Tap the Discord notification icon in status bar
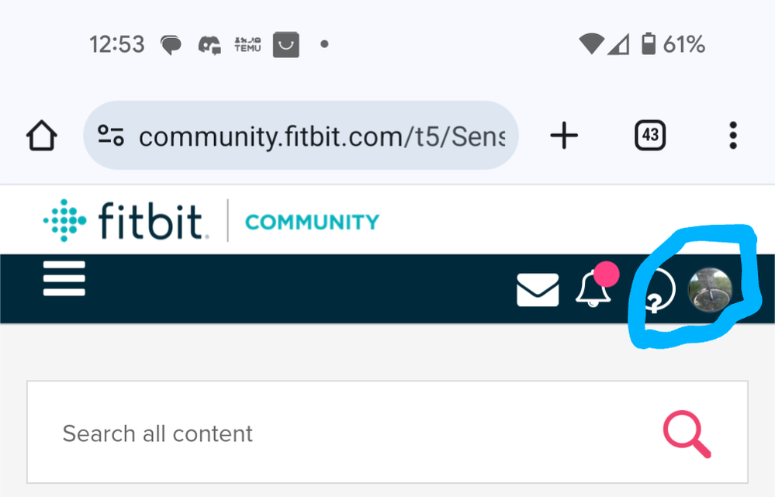This screenshot has height=497, width=775. [209, 45]
